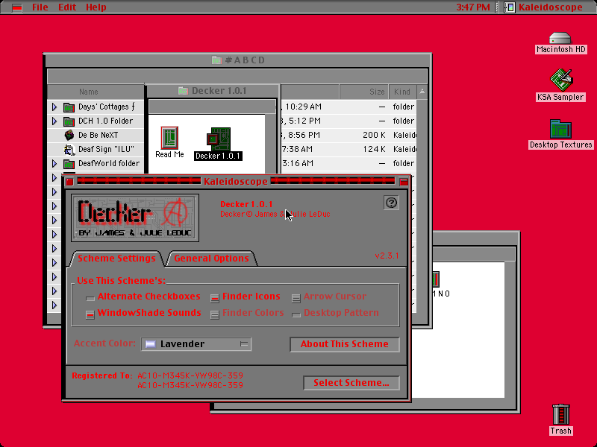Expand the DCH 1.0 Folder row

pos(54,121)
